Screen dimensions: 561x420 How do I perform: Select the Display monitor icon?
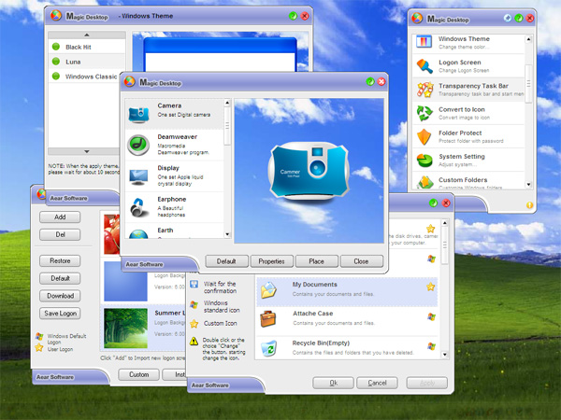pyautogui.click(x=138, y=177)
